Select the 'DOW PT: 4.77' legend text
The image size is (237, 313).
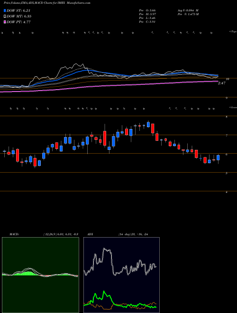18,22
